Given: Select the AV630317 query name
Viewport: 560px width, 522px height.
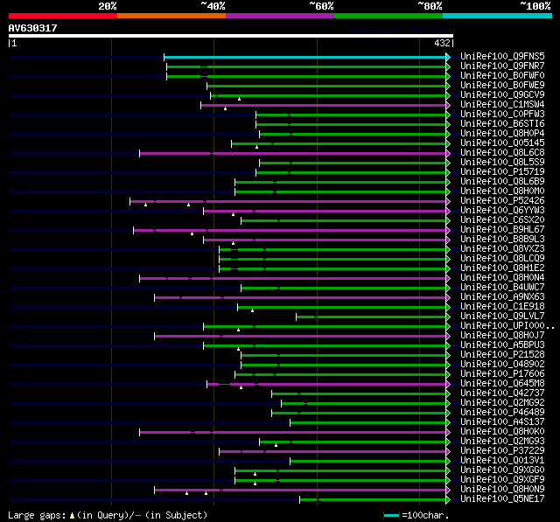Looking at the screenshot, I should (33, 28).
